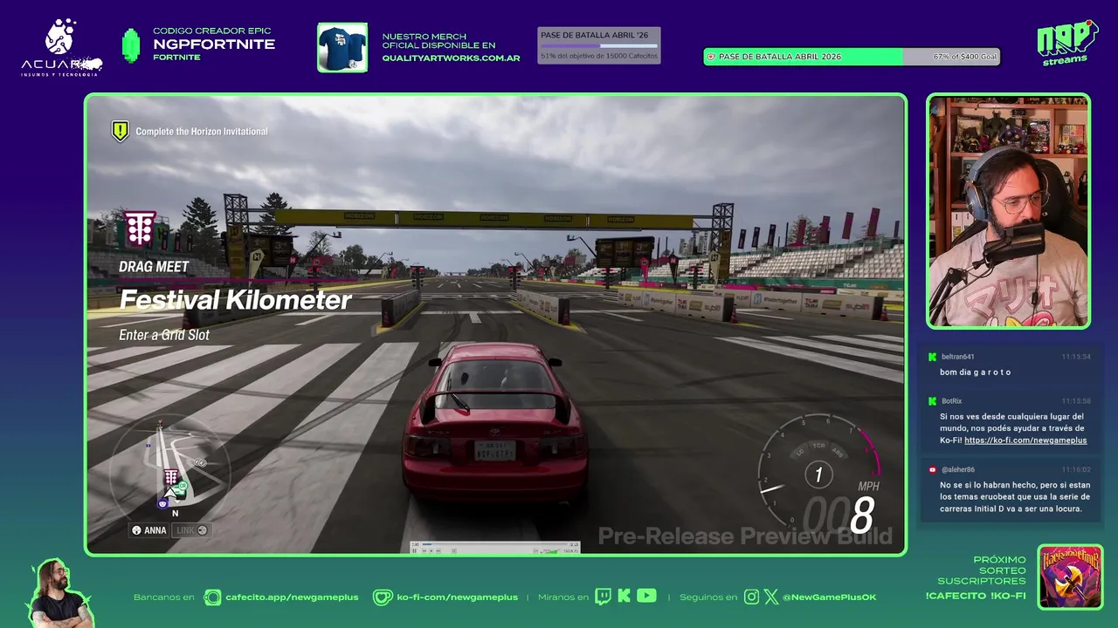Click the beltran641 username in chat
Image resolution: width=1118 pixels, height=628 pixels.
click(957, 357)
